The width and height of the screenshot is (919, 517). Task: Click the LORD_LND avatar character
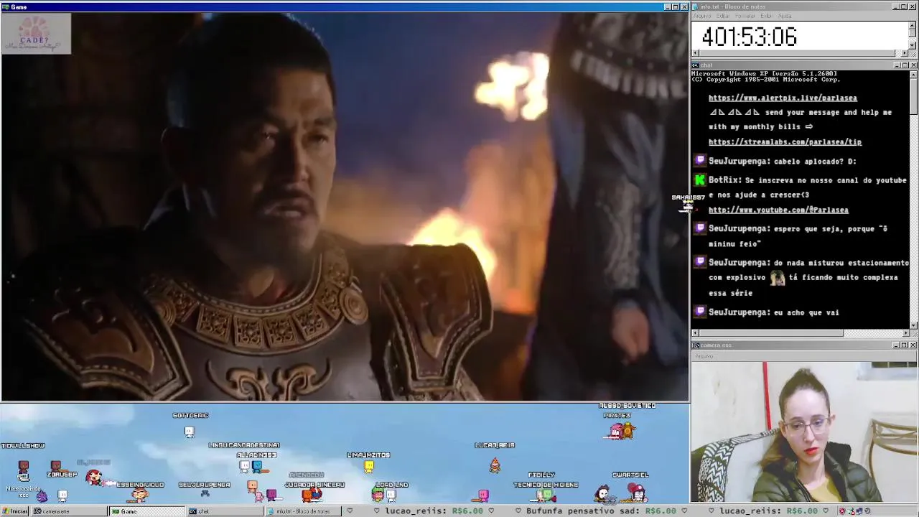[391, 495]
